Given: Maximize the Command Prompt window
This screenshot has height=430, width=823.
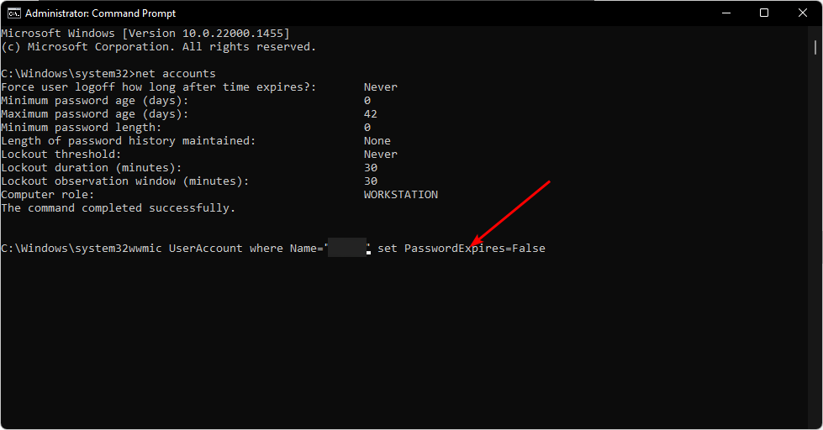Looking at the screenshot, I should (764, 13).
